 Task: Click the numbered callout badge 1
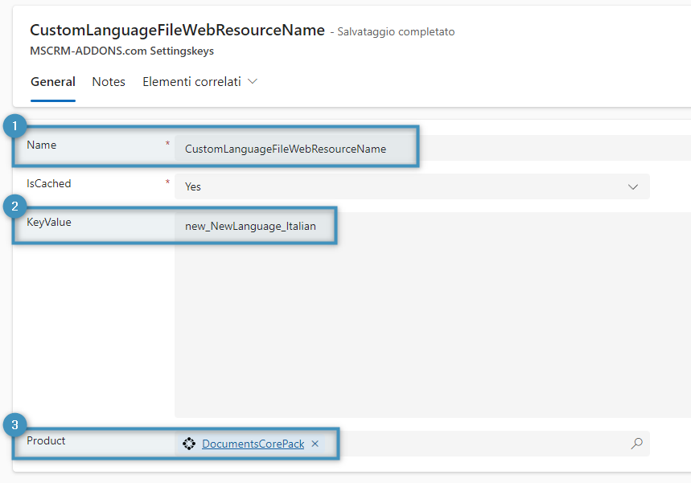[14, 126]
